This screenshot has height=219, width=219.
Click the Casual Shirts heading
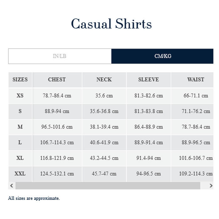pyautogui.click(x=111, y=24)
